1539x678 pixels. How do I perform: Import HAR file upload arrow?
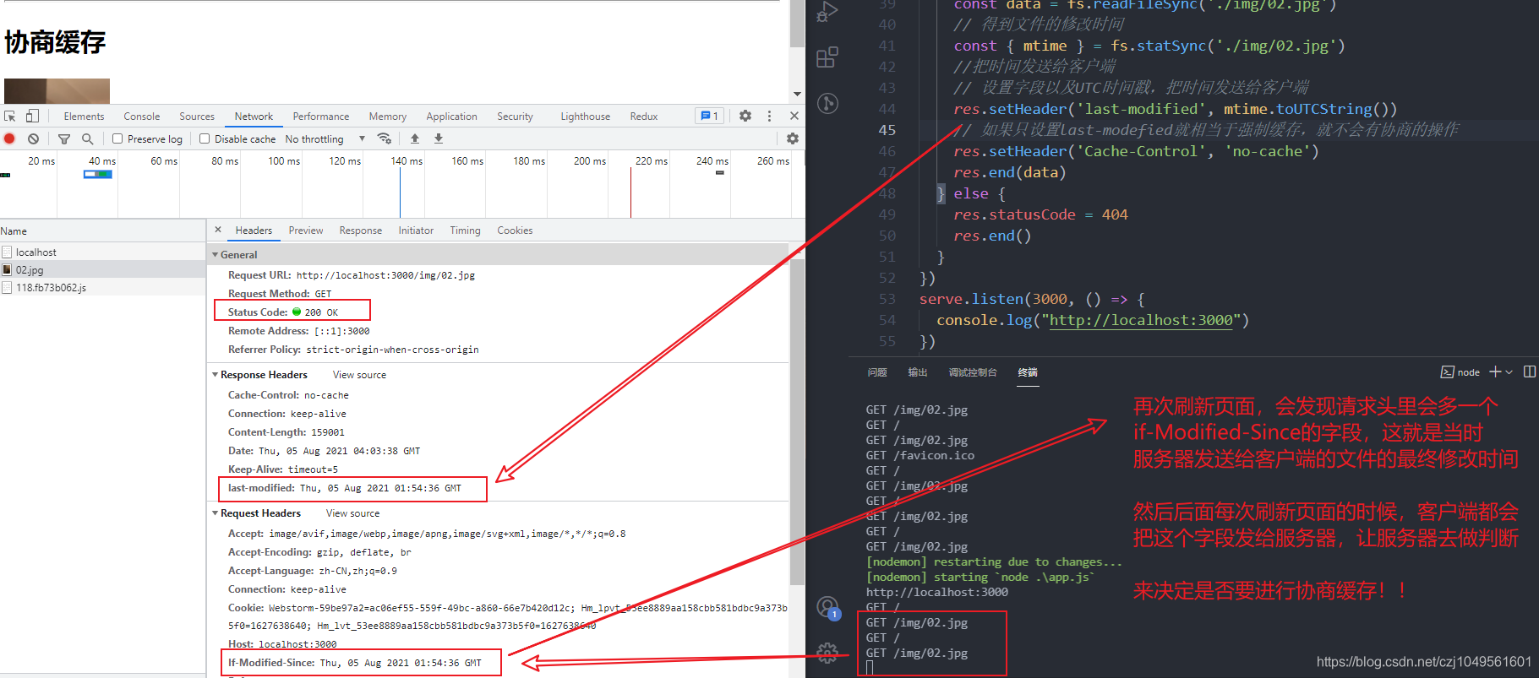tap(415, 138)
